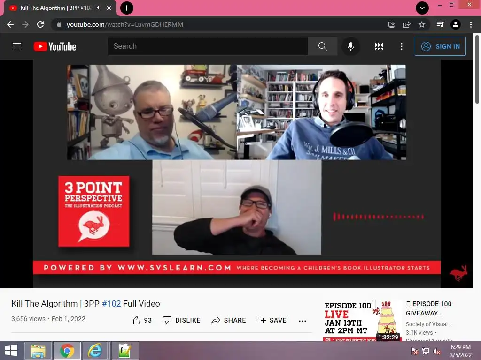Screen dimensions: 481x360
Task: Open YouTube settings three-dot menu
Action: (x=401, y=46)
